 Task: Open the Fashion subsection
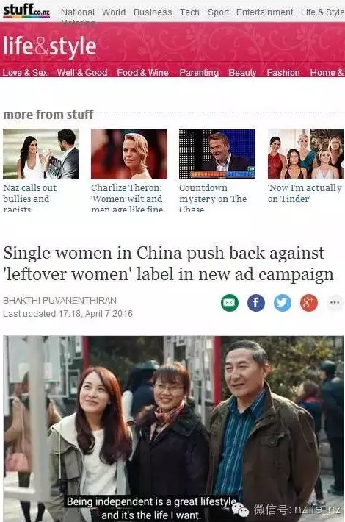click(x=283, y=73)
